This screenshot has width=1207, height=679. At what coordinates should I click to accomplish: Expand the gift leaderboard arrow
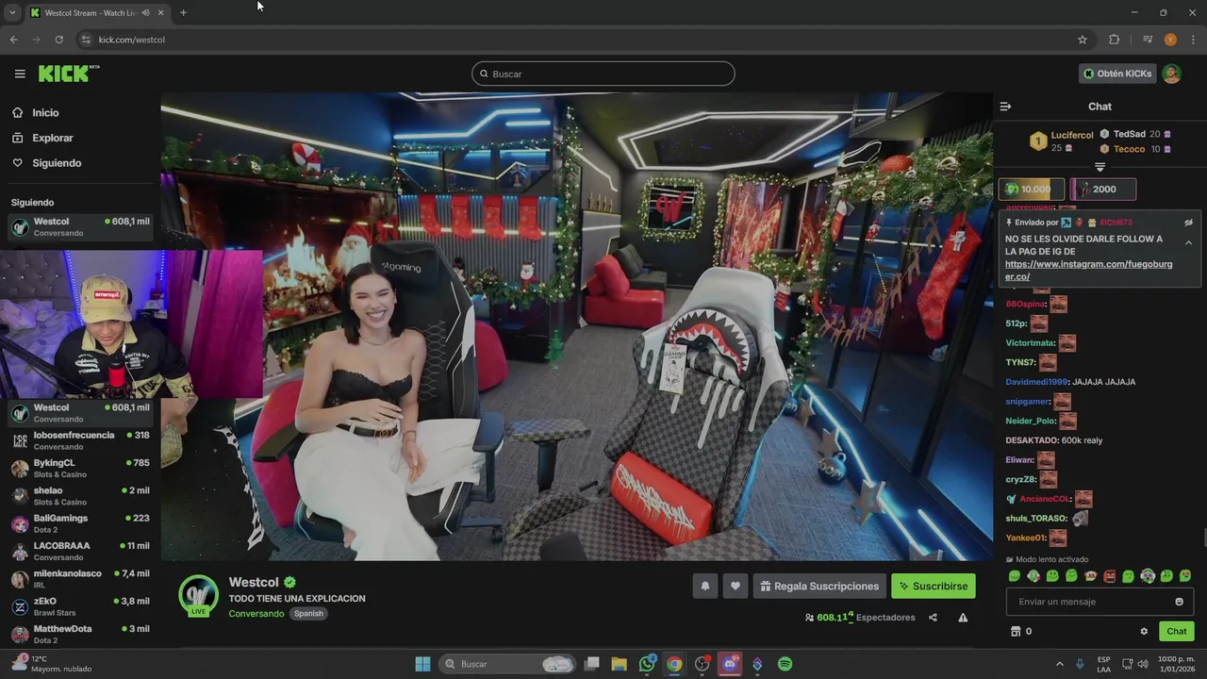coord(1100,167)
